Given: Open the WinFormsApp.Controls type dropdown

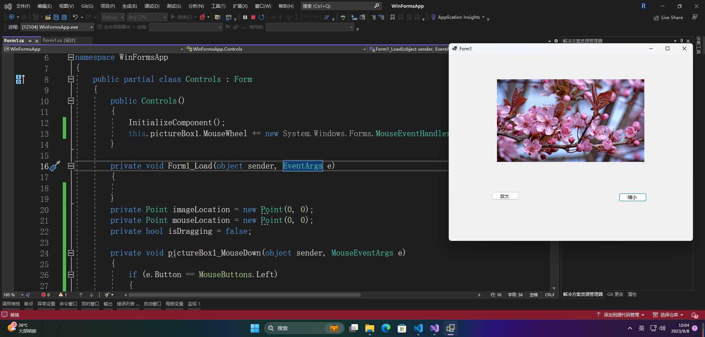Looking at the screenshot, I should (276, 49).
